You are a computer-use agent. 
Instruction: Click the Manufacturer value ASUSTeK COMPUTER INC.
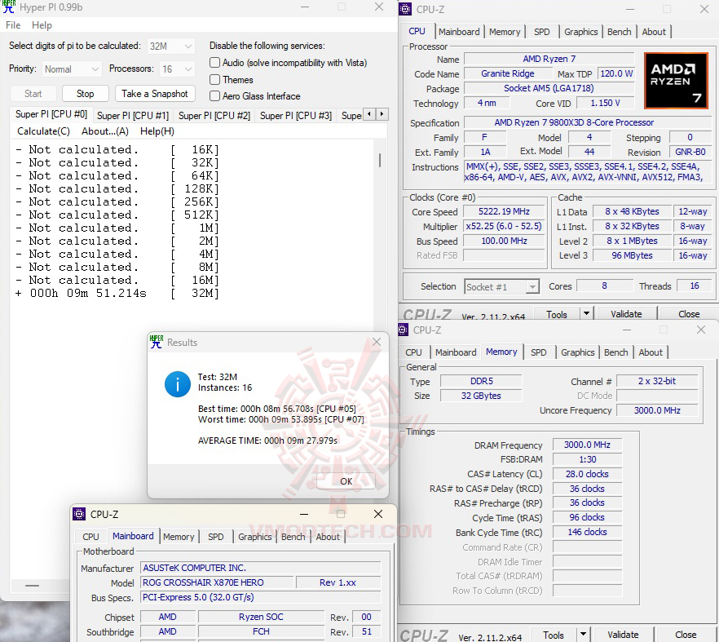pos(261,568)
